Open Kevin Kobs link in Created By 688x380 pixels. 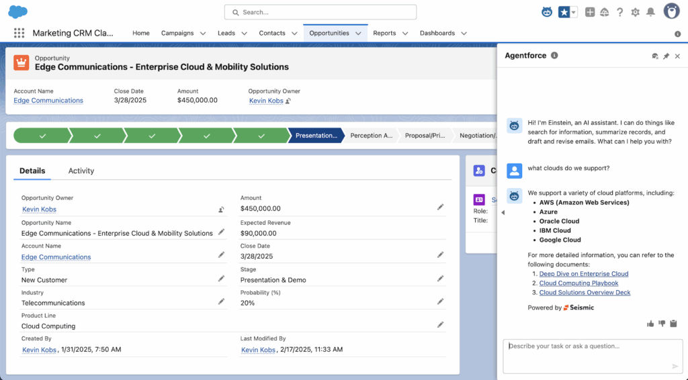pyautogui.click(x=39, y=349)
